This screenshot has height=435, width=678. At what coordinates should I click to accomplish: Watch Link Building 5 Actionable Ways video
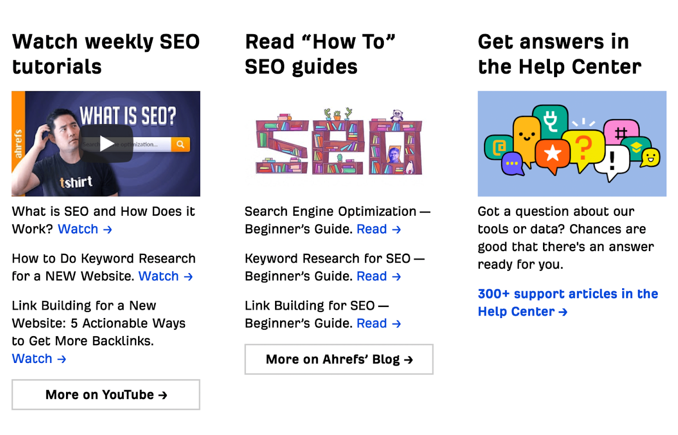click(x=39, y=359)
